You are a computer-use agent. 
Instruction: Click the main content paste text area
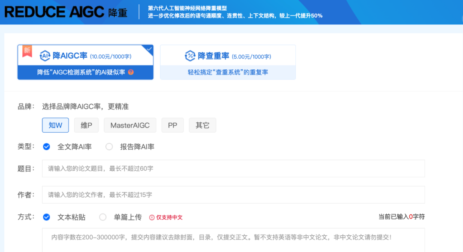(x=231, y=239)
